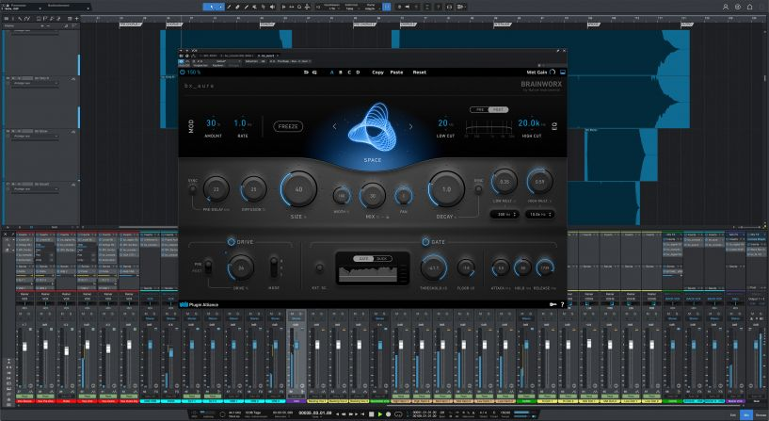Image resolution: width=769 pixels, height=421 pixels.
Task: Toggle the bx_aura plugin power bypass icon
Action: pos(183,73)
